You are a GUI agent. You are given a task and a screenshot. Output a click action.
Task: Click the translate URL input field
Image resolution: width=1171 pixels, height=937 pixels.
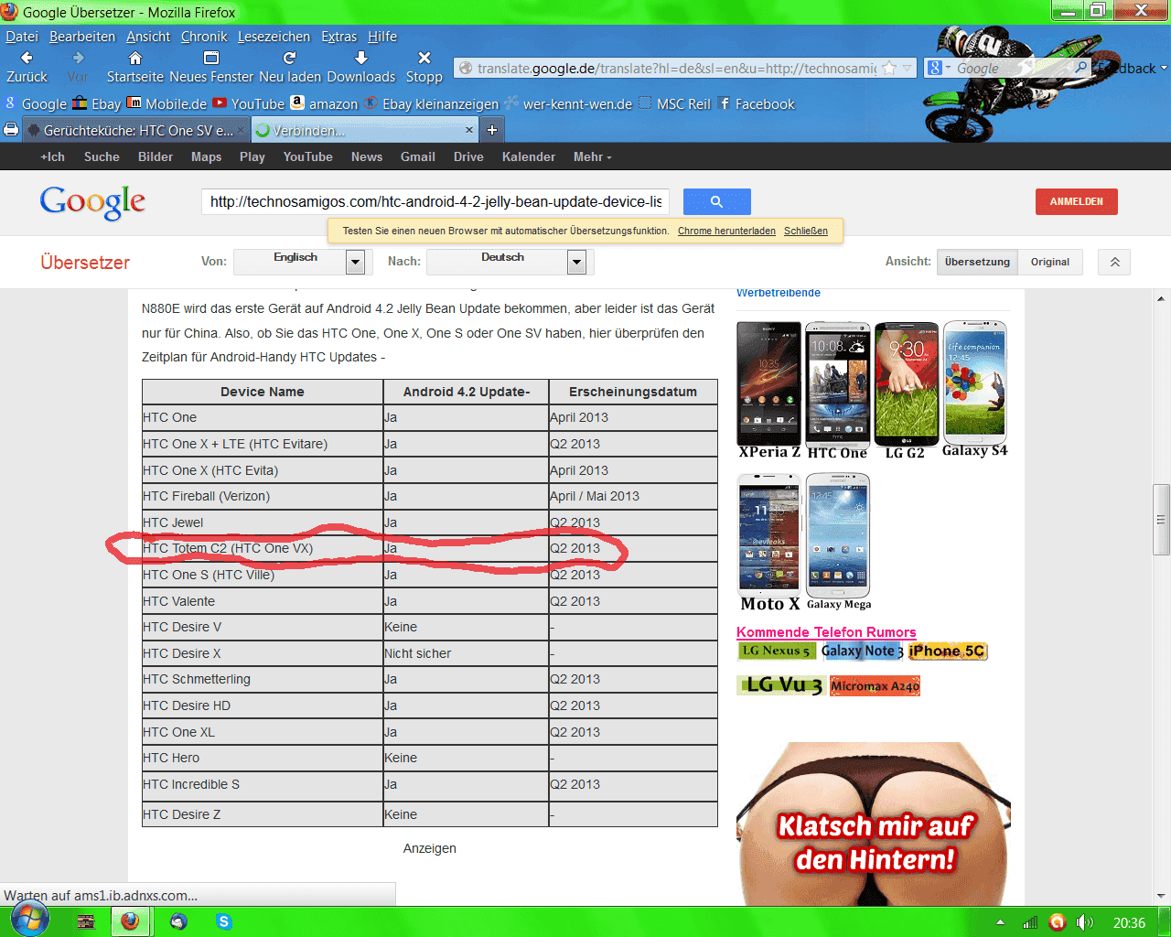(x=435, y=201)
